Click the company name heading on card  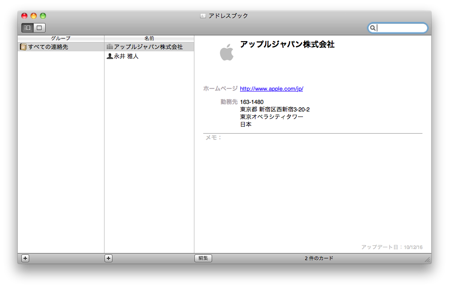[x=287, y=44]
